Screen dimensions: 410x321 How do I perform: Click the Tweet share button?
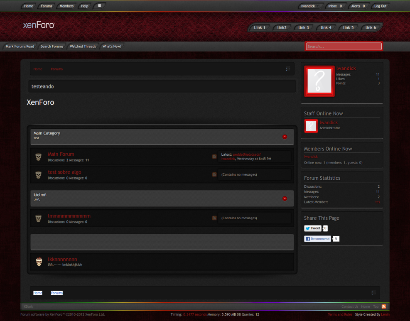click(313, 228)
